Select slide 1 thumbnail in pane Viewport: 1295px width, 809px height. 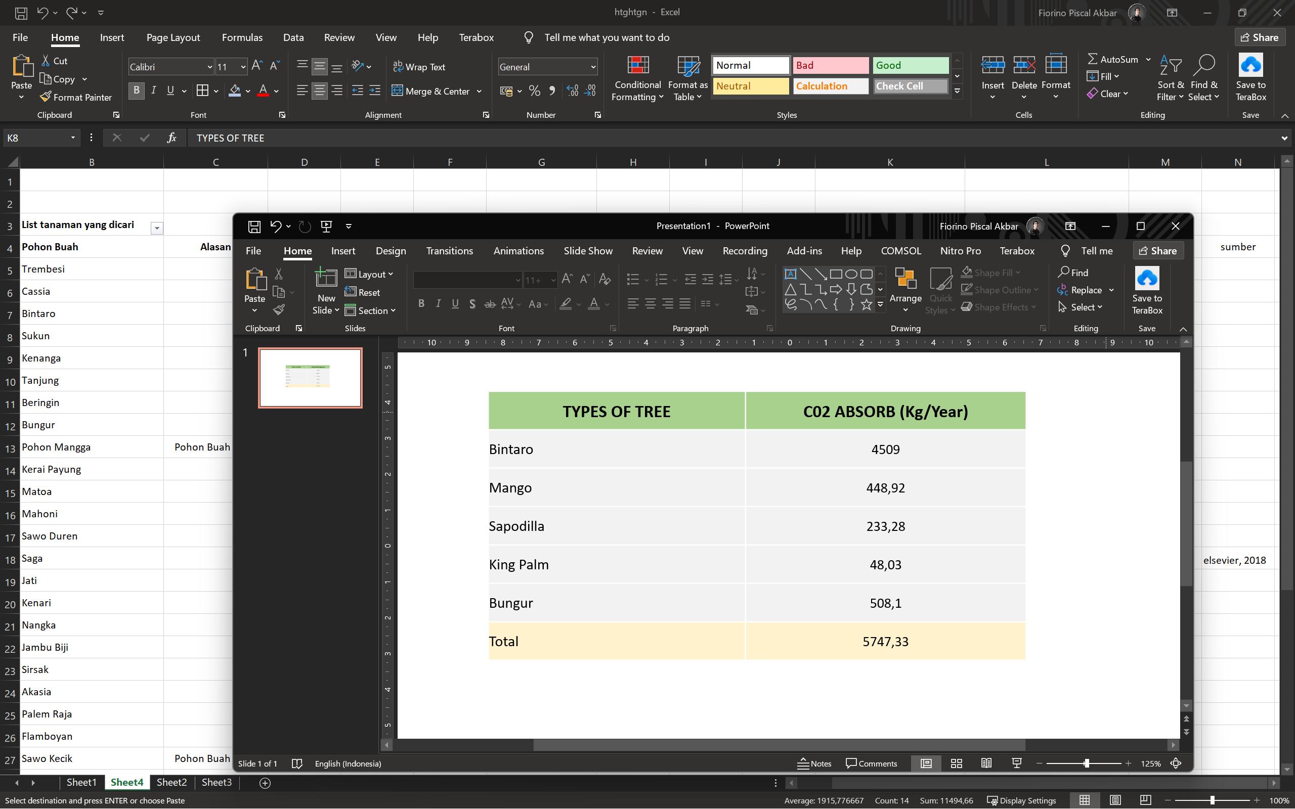click(x=310, y=378)
